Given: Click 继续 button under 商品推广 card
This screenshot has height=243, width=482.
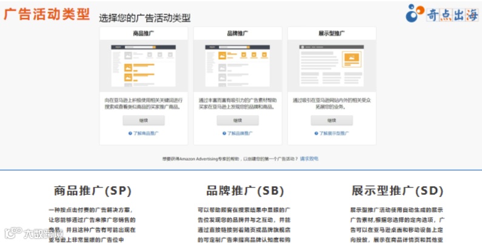Looking at the screenshot, I should pos(144,120).
